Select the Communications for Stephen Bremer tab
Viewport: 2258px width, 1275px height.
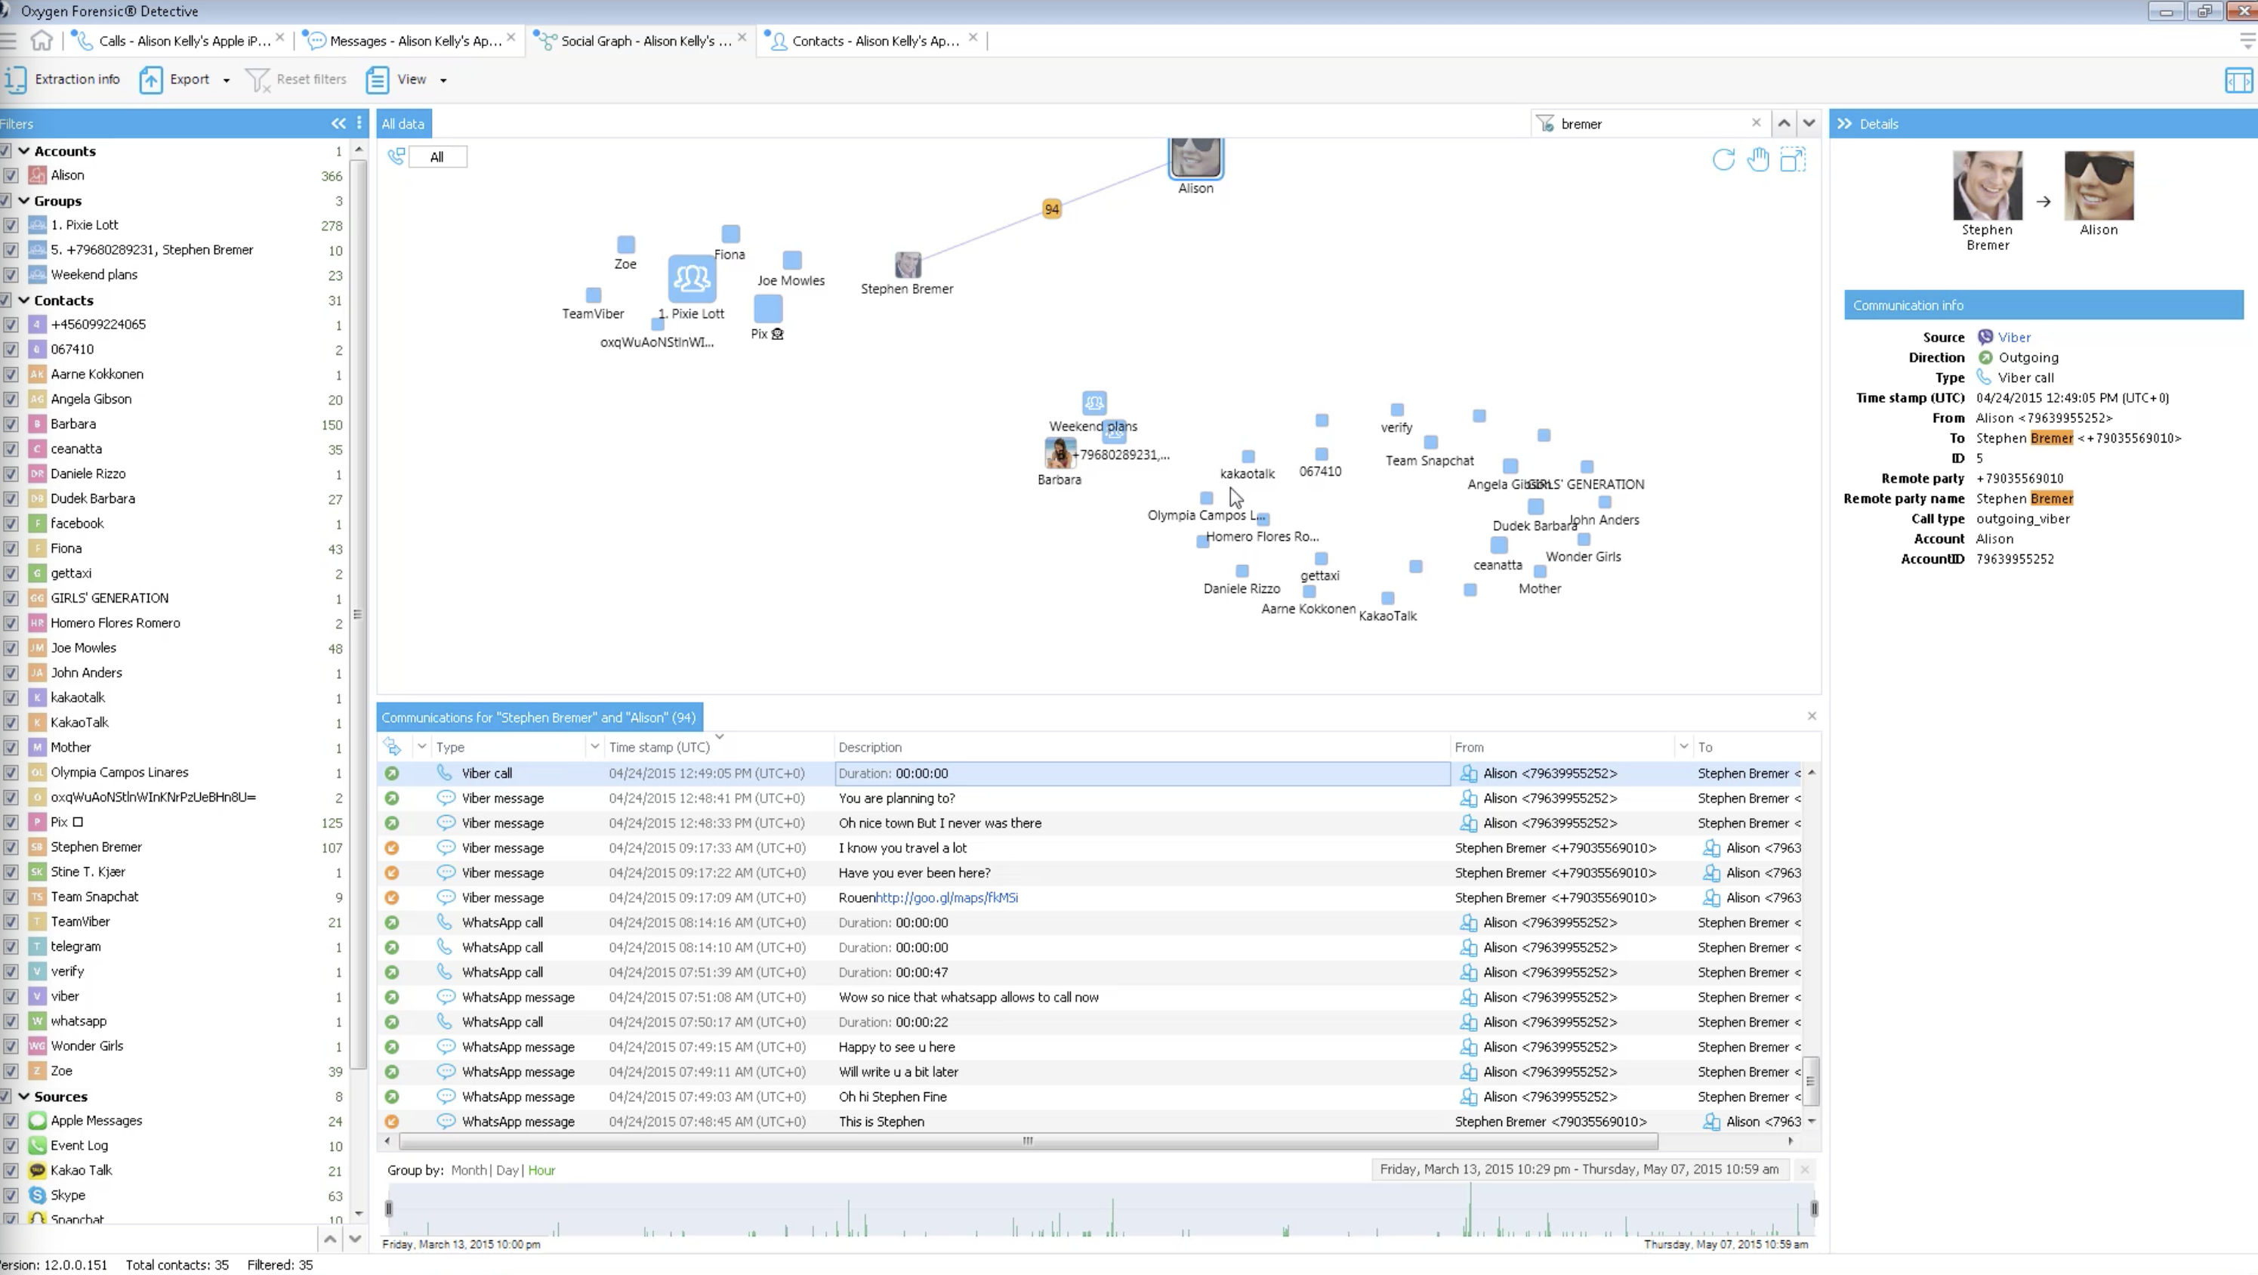(539, 718)
